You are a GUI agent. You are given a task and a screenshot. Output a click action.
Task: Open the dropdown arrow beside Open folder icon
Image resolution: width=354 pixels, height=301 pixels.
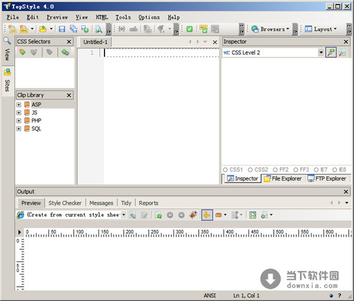pyautogui.click(x=51, y=29)
